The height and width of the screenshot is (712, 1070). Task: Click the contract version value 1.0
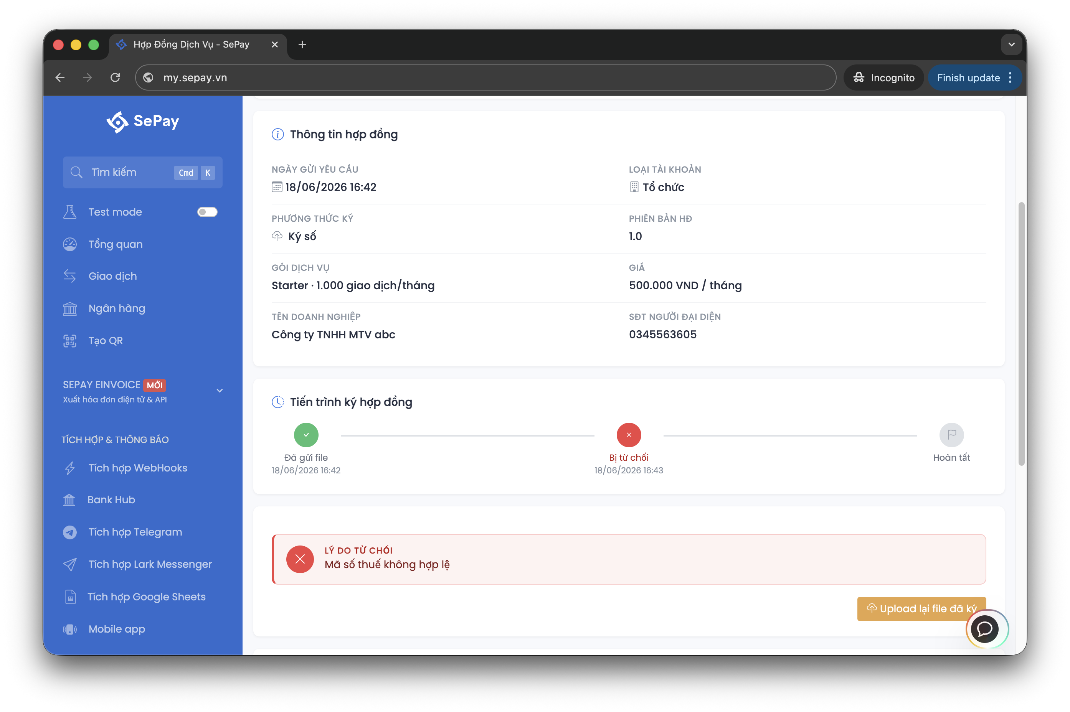635,236
